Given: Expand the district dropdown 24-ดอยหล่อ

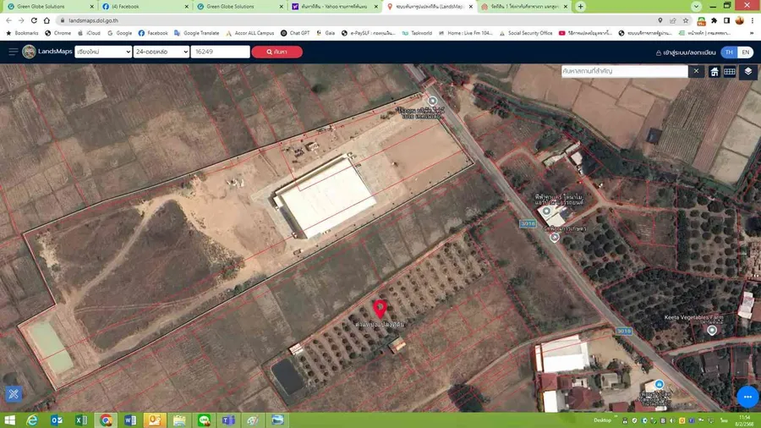Looking at the screenshot, I should pos(162,52).
